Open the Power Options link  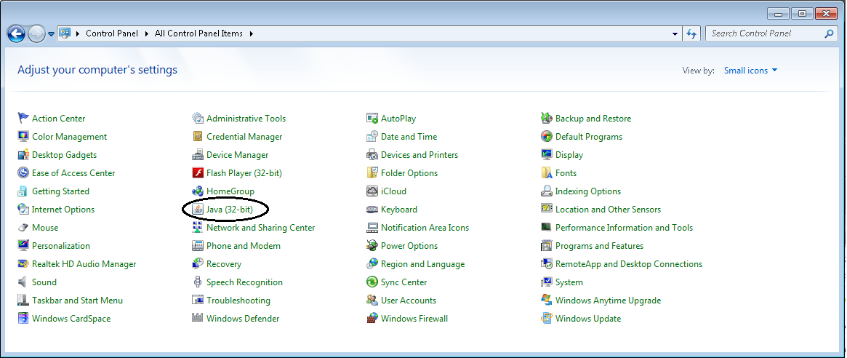[409, 246]
